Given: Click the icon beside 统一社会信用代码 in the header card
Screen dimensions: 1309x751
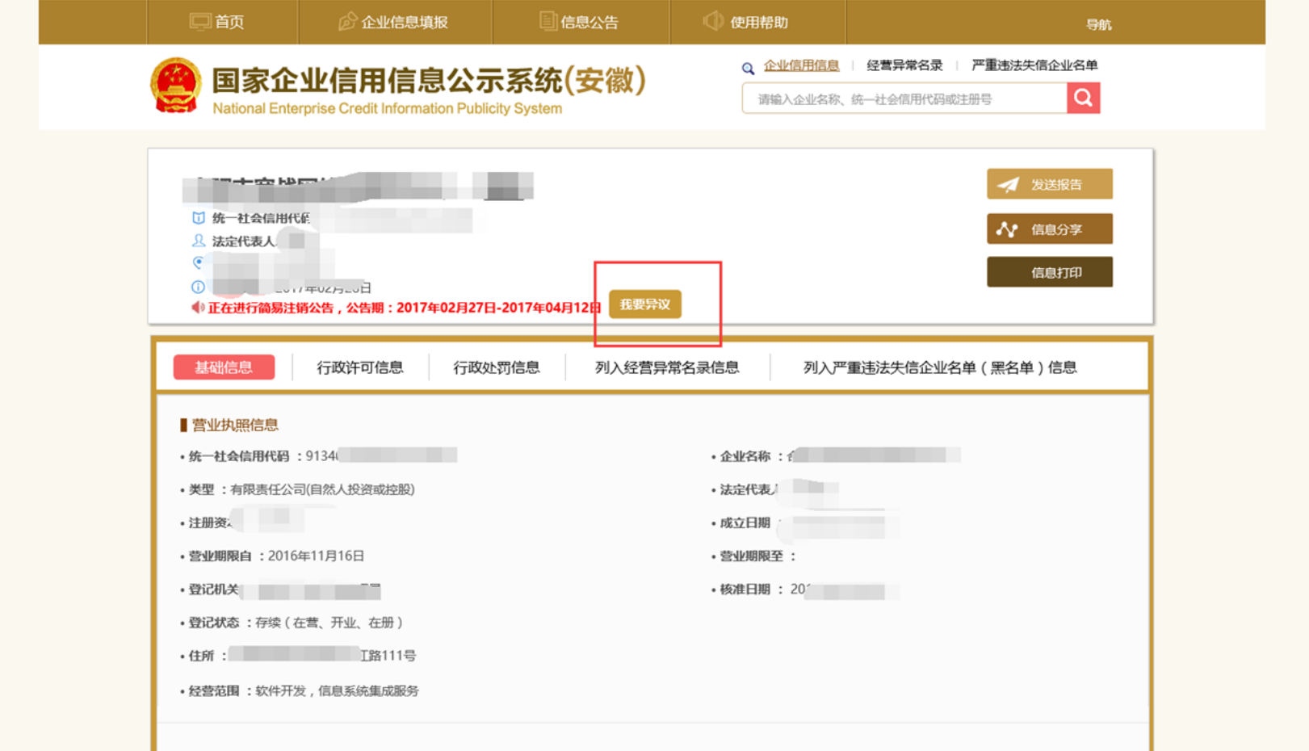Looking at the screenshot, I should (198, 218).
